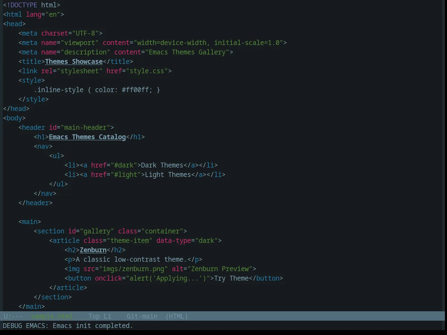Click the U:--- buffer status indicator

13,316
